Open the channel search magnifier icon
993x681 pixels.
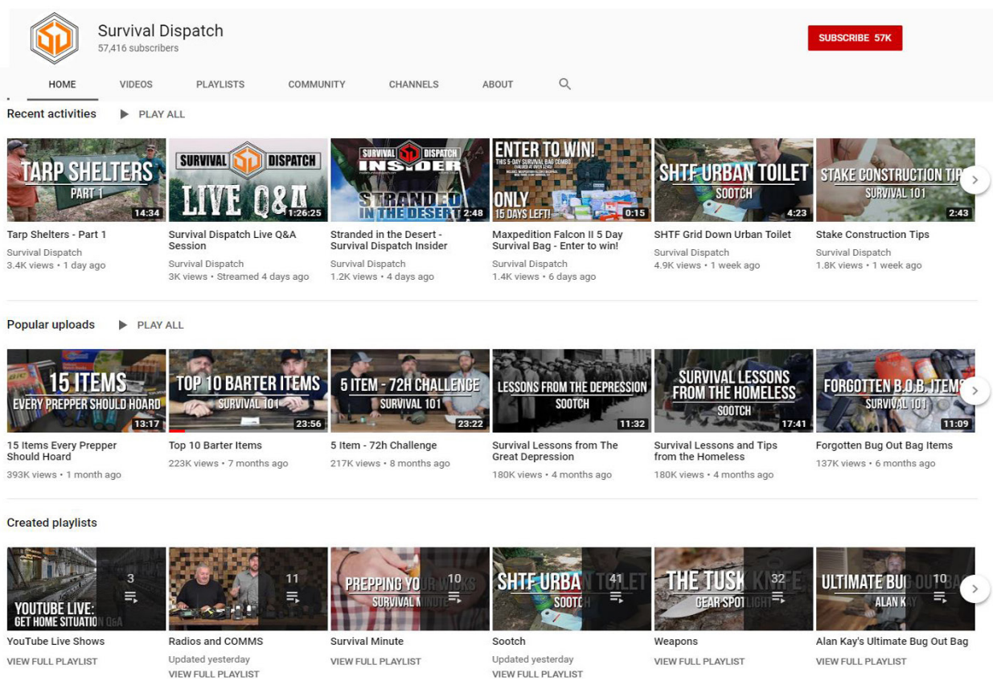point(564,84)
